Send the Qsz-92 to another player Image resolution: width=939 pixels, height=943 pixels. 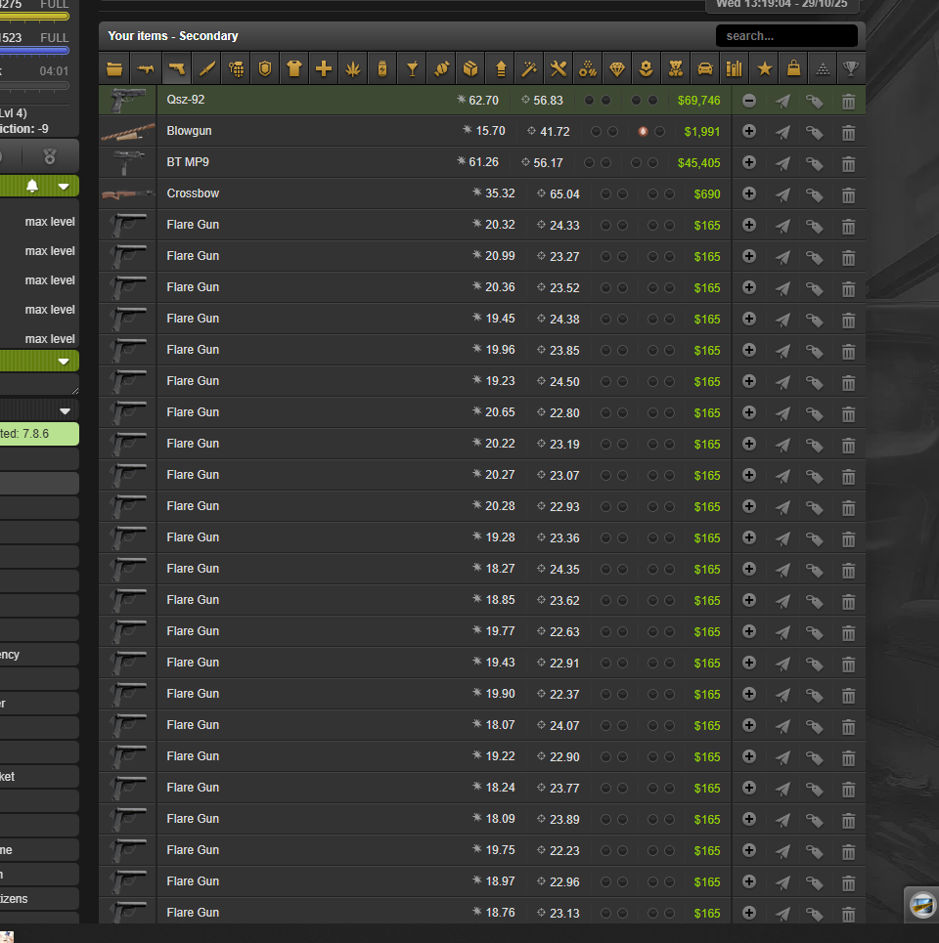[x=782, y=101]
